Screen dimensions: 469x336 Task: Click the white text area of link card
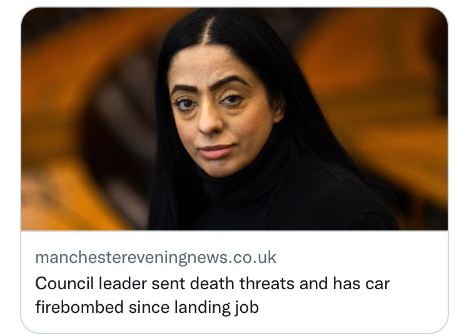click(234, 282)
